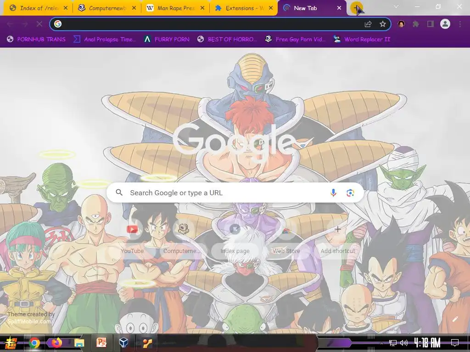Screen dimensions: 470x352
Task: Close the Extensions tab
Action: coord(271,8)
